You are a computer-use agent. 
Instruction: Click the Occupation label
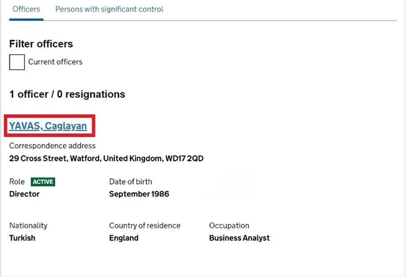tap(229, 226)
